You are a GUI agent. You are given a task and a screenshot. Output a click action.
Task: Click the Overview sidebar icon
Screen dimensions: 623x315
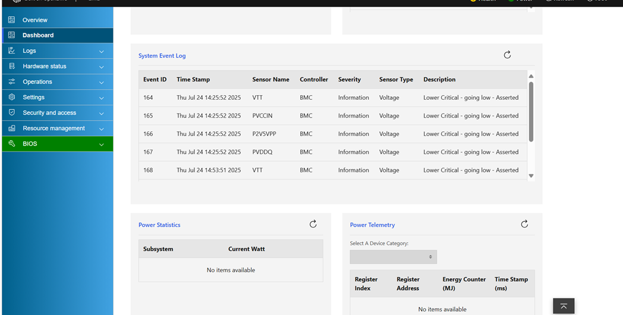tap(11, 20)
